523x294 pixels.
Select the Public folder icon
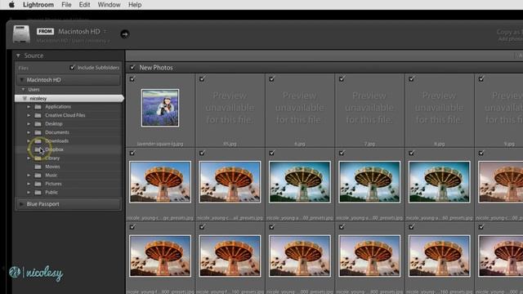click(x=38, y=193)
